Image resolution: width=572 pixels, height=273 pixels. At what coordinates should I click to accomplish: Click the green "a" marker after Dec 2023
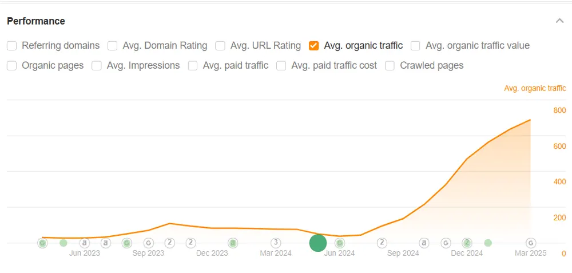233,243
